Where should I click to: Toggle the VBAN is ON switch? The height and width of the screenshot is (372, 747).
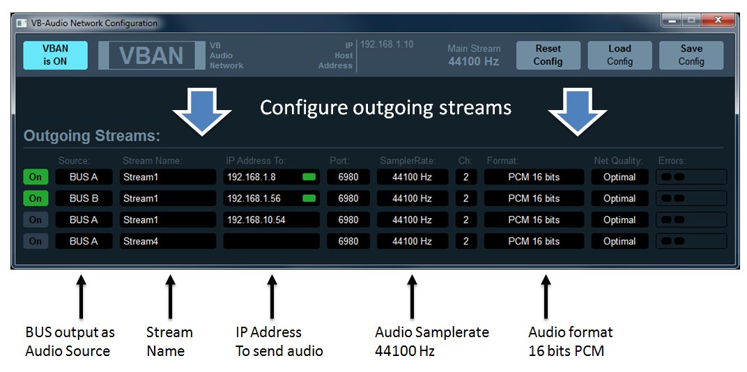coord(56,56)
